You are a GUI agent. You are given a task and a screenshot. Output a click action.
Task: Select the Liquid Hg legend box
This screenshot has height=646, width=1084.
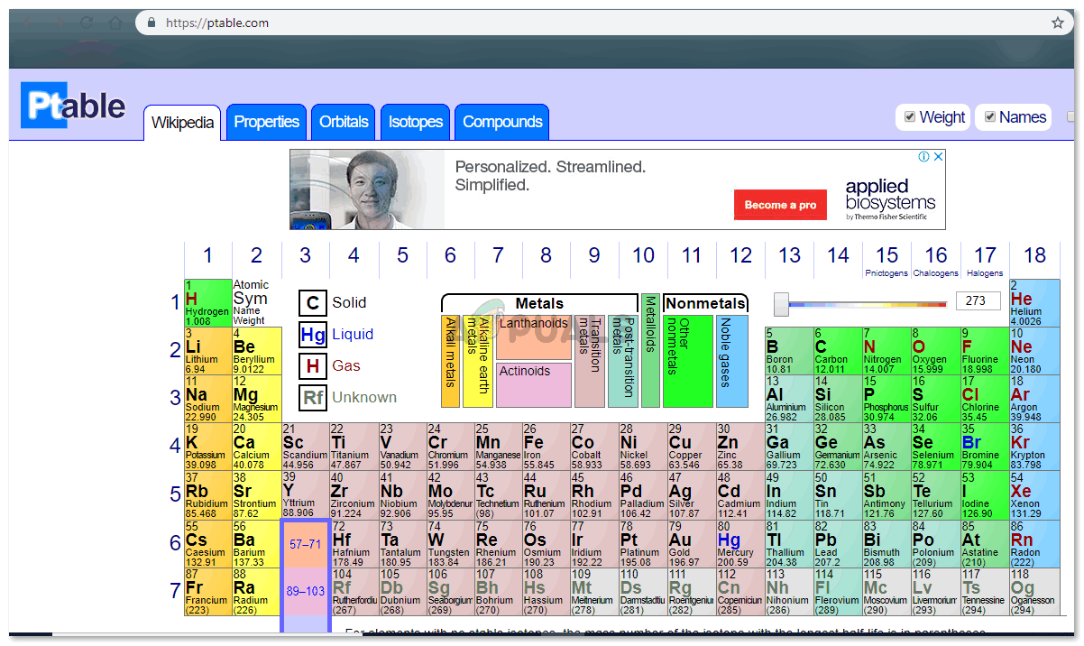[312, 335]
